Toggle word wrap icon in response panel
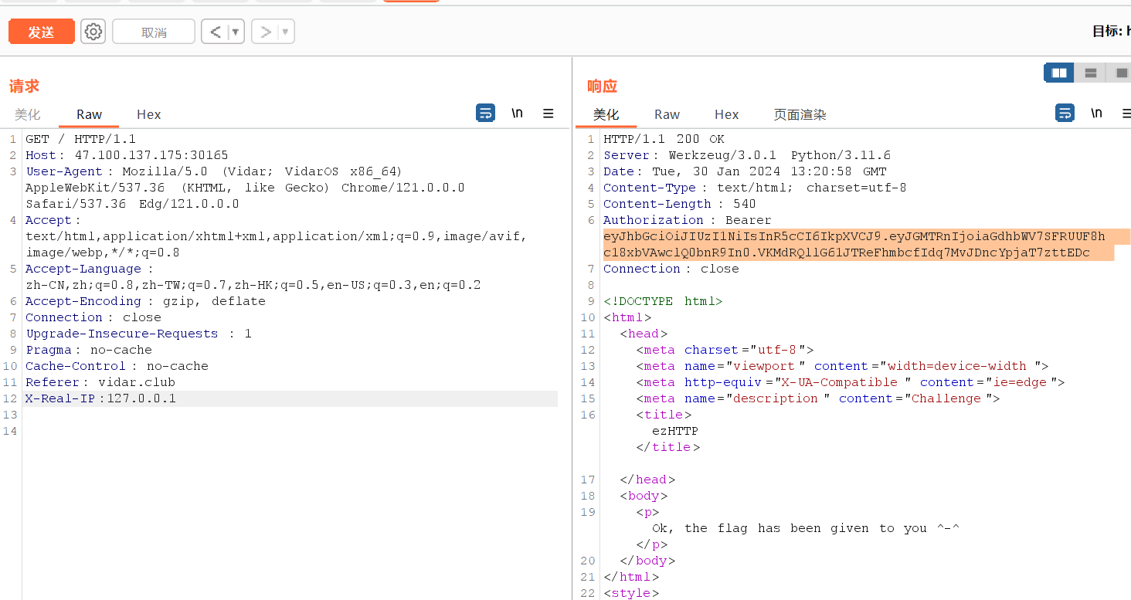This screenshot has width=1131, height=600. [1065, 113]
